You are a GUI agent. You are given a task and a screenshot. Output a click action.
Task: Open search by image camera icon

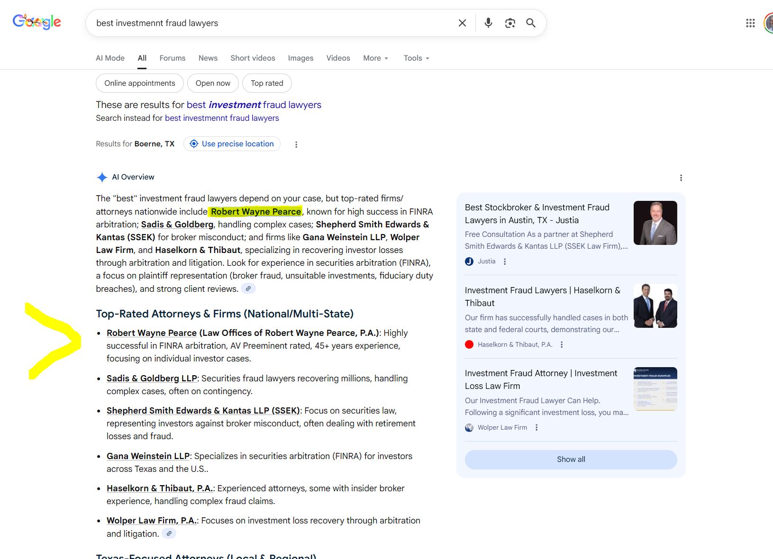point(510,23)
